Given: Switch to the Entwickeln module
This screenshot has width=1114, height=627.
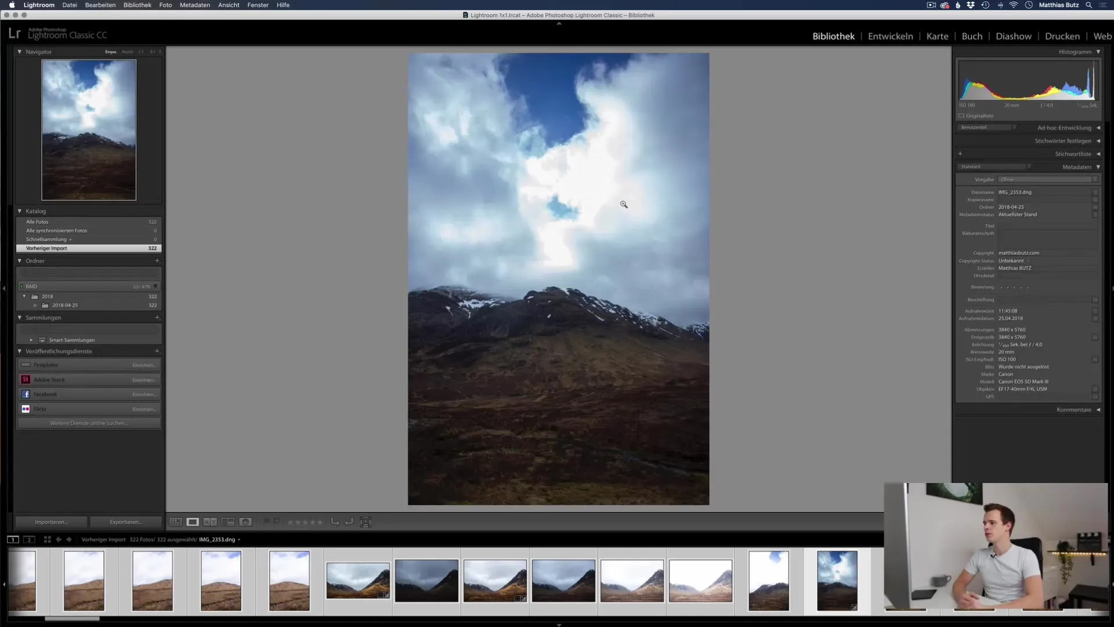Looking at the screenshot, I should [890, 36].
